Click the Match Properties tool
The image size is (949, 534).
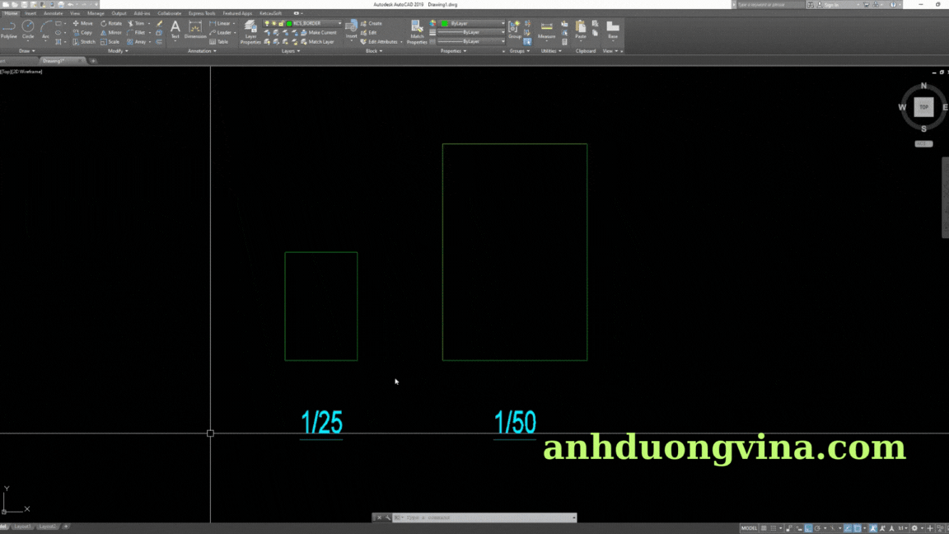pyautogui.click(x=417, y=31)
